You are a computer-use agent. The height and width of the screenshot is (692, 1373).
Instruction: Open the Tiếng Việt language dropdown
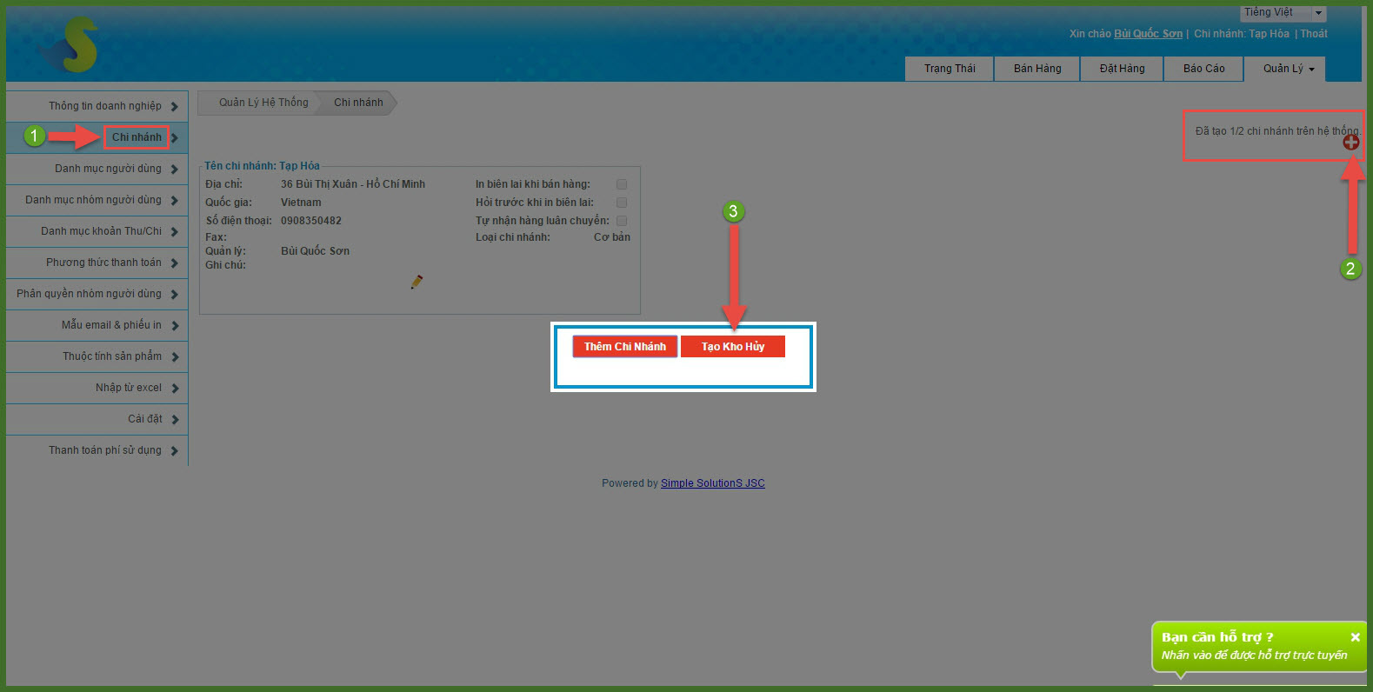1318,13
